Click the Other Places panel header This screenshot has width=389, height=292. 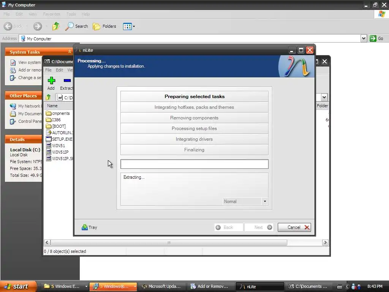point(24,95)
